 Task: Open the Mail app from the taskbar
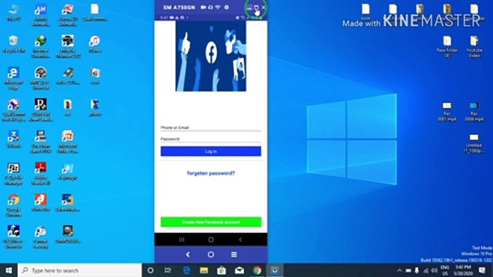[240, 270]
